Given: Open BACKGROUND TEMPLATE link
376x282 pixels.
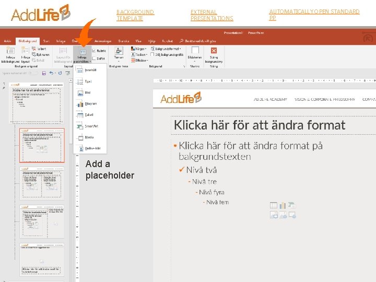Looking at the screenshot, I should click(x=135, y=15).
